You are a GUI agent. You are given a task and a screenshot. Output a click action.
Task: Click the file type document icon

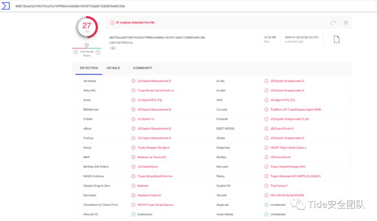pyautogui.click(x=336, y=39)
